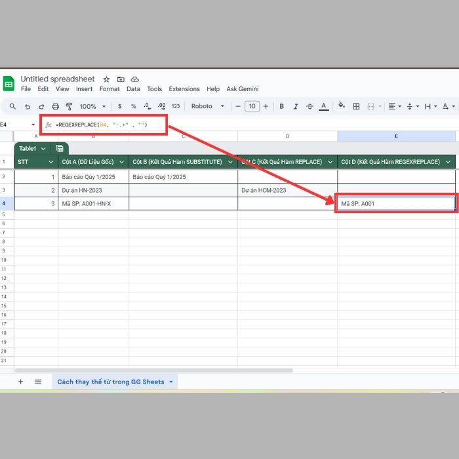
Task: Open the File menu
Action: point(26,89)
